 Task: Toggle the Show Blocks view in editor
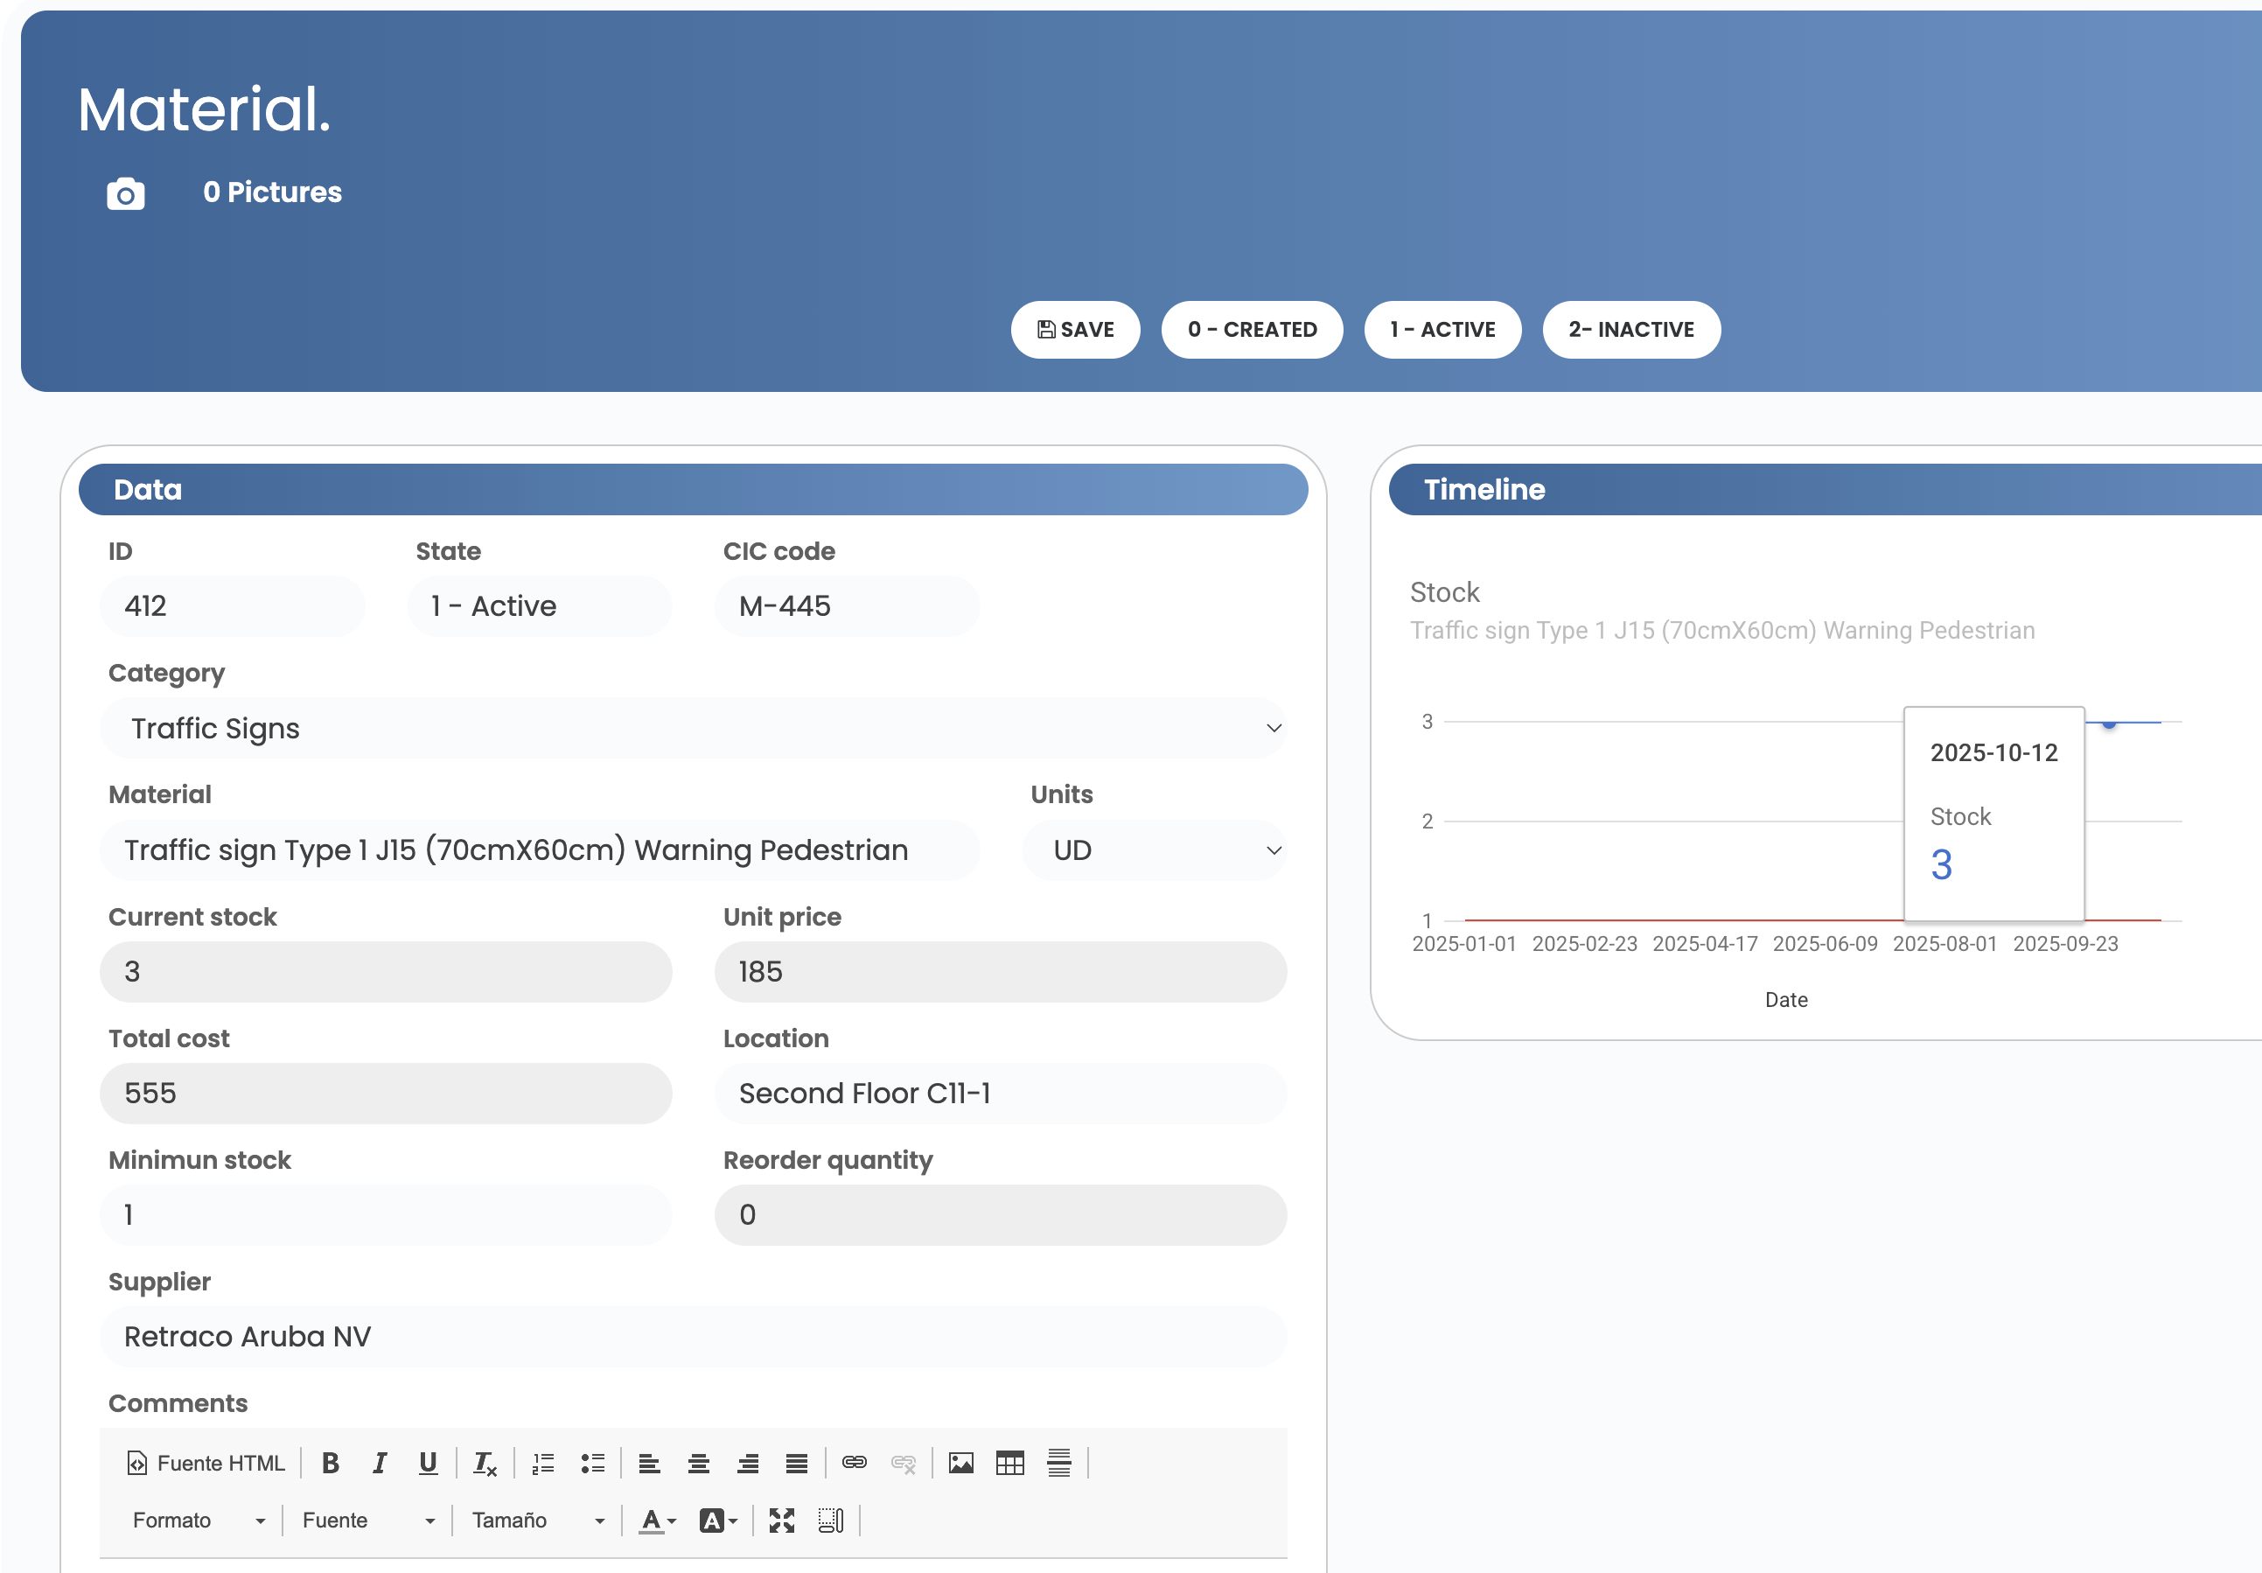pos(830,1520)
